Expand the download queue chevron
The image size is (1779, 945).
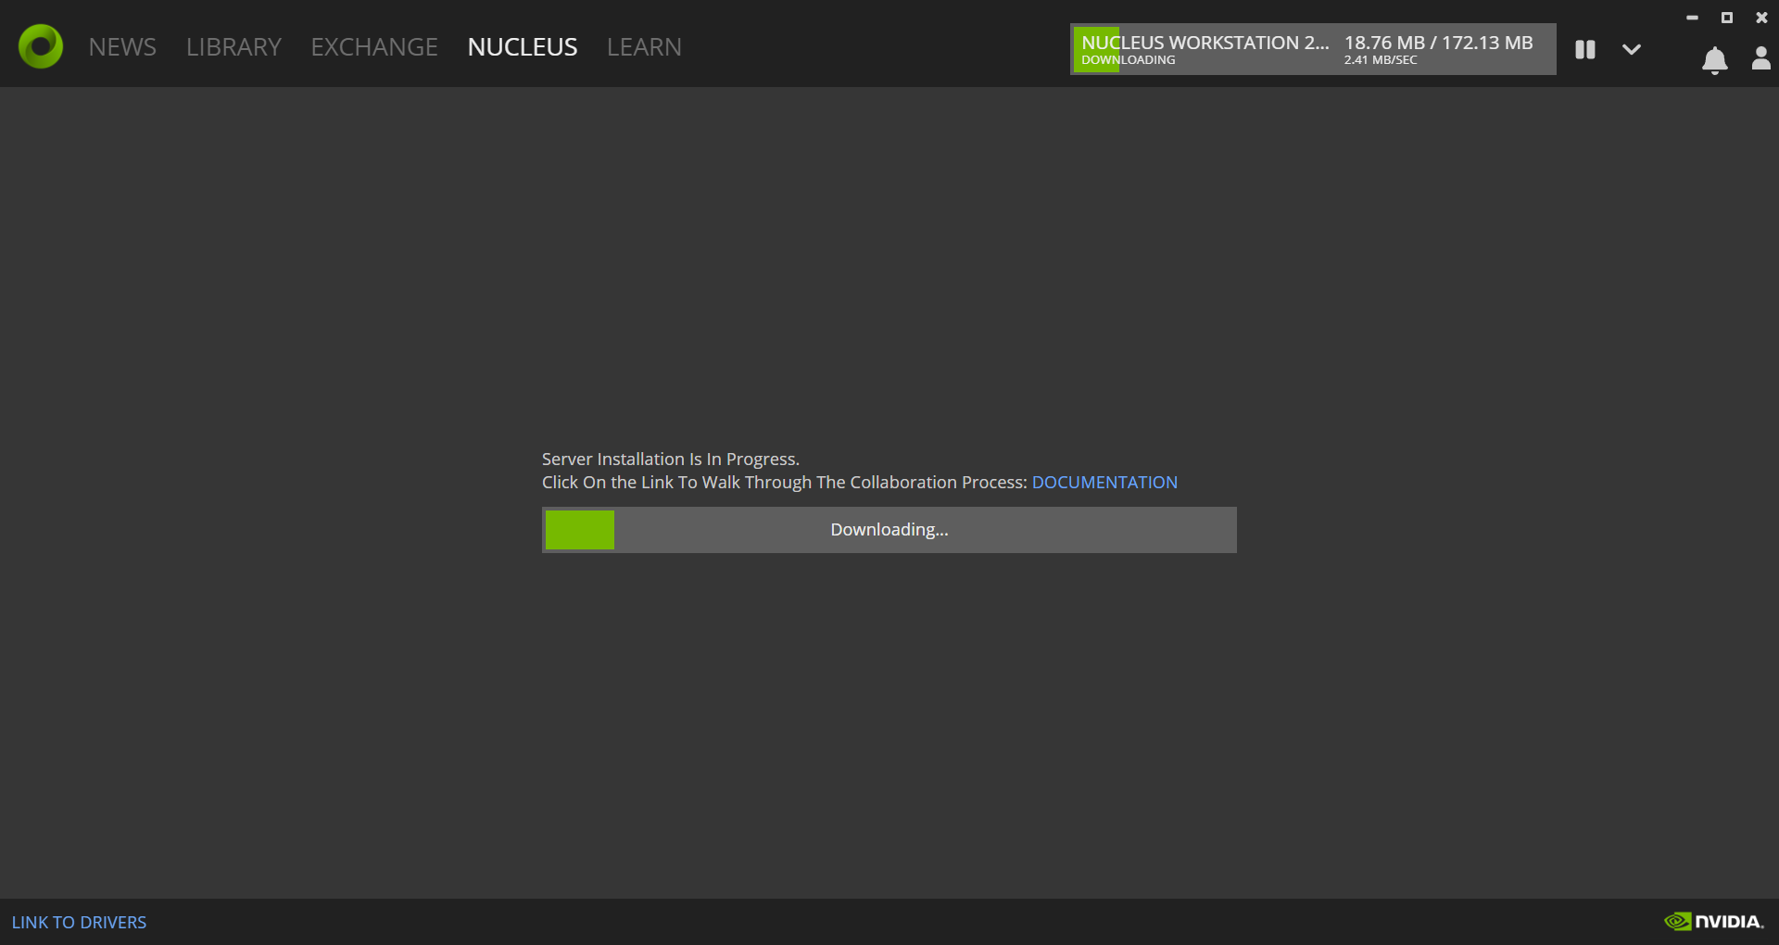(1632, 50)
